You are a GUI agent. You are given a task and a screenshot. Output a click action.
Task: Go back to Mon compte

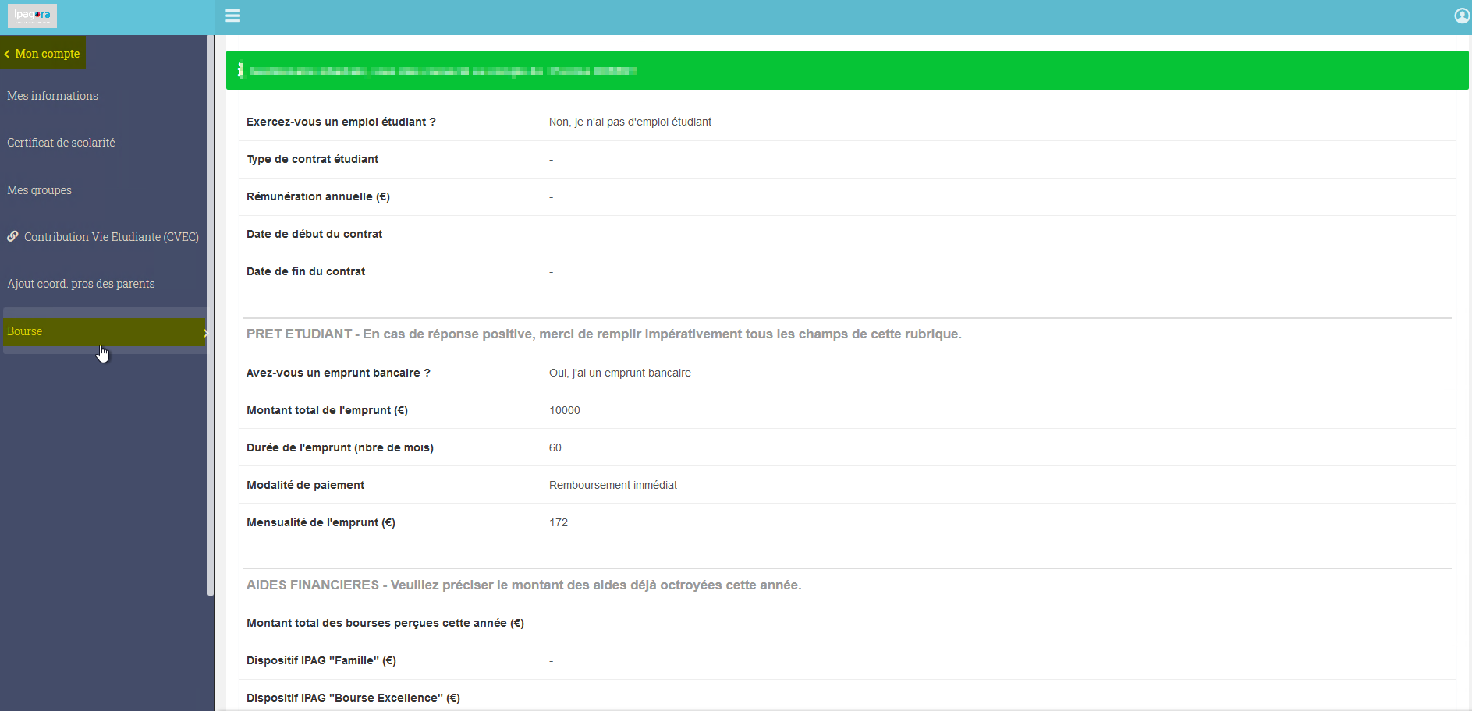click(43, 53)
